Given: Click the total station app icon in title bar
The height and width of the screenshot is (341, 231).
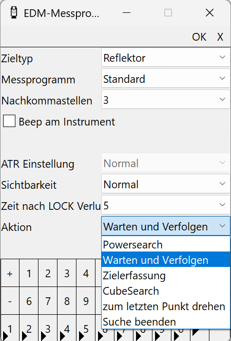Looking at the screenshot, I should [x=14, y=13].
